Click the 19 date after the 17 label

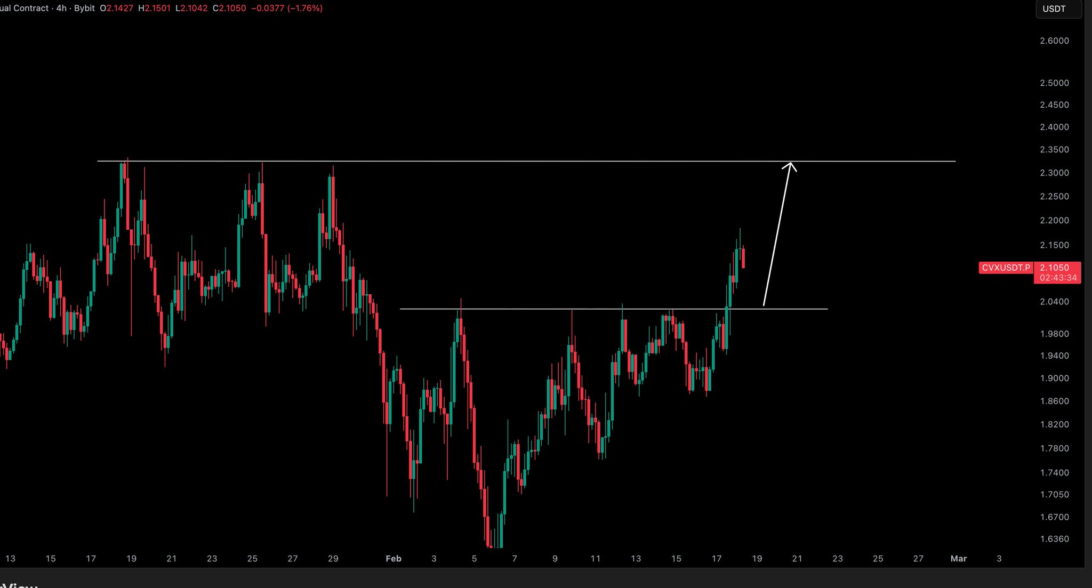(x=757, y=559)
